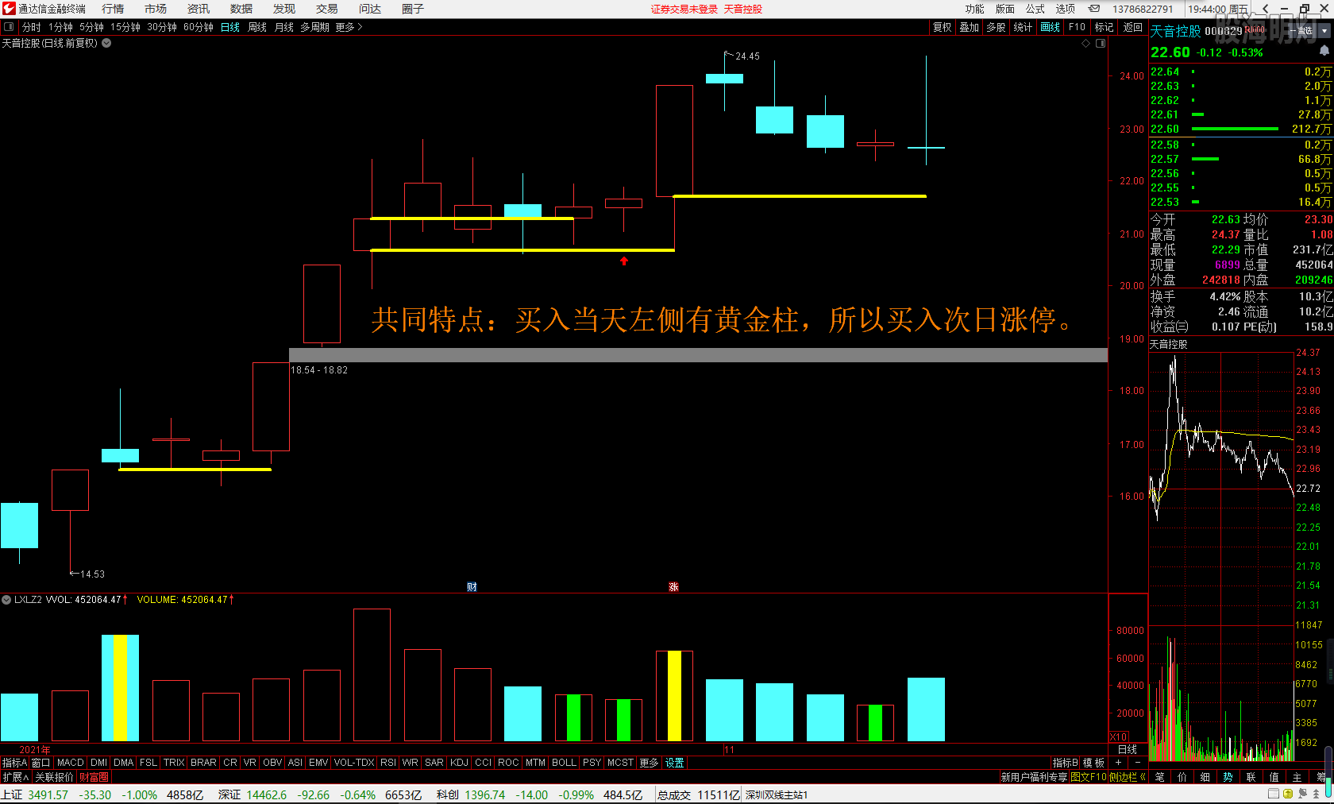Click the round icon before LXLZ2 indicator
The height and width of the screenshot is (804, 1334).
(6, 600)
